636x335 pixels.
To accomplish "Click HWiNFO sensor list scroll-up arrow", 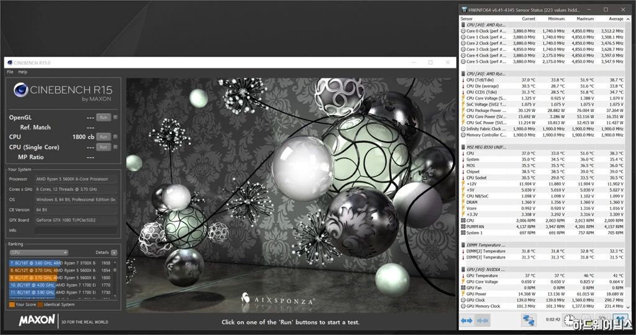I will (629, 19).
